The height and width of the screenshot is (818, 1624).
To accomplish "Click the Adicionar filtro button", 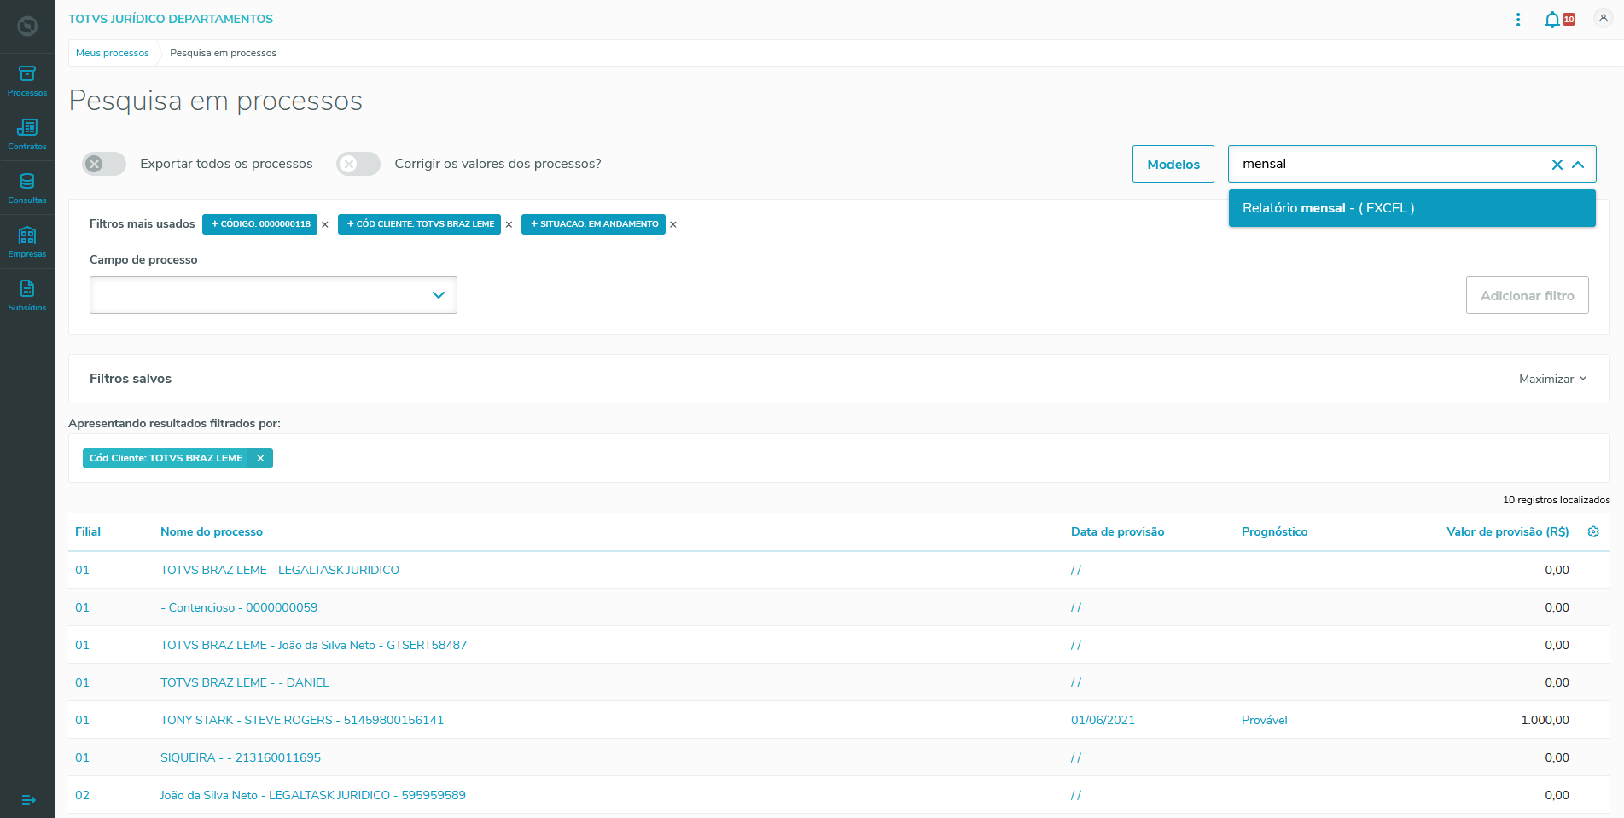I will point(1528,295).
